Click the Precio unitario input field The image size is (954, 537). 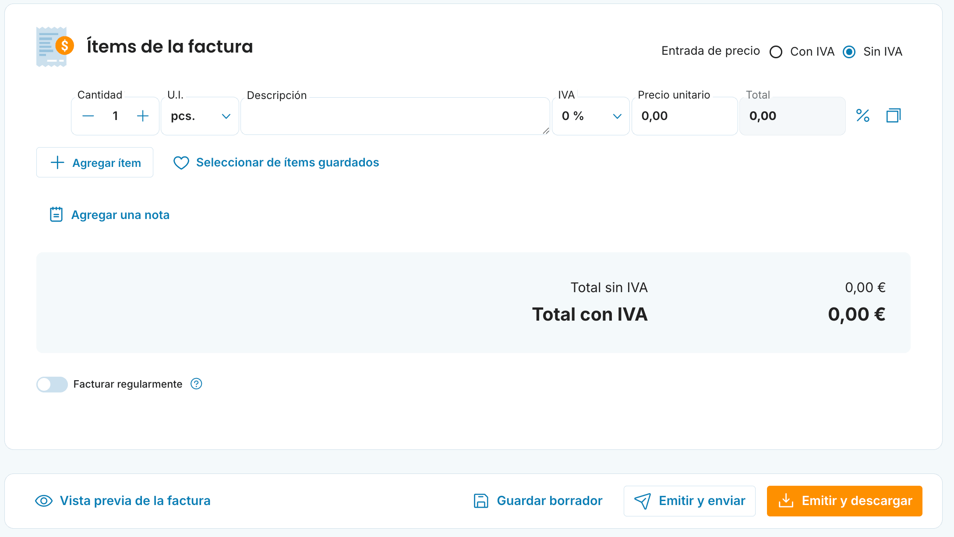tap(685, 116)
